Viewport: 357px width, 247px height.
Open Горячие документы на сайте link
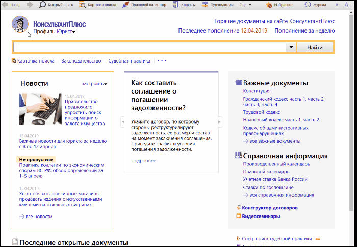click(274, 21)
